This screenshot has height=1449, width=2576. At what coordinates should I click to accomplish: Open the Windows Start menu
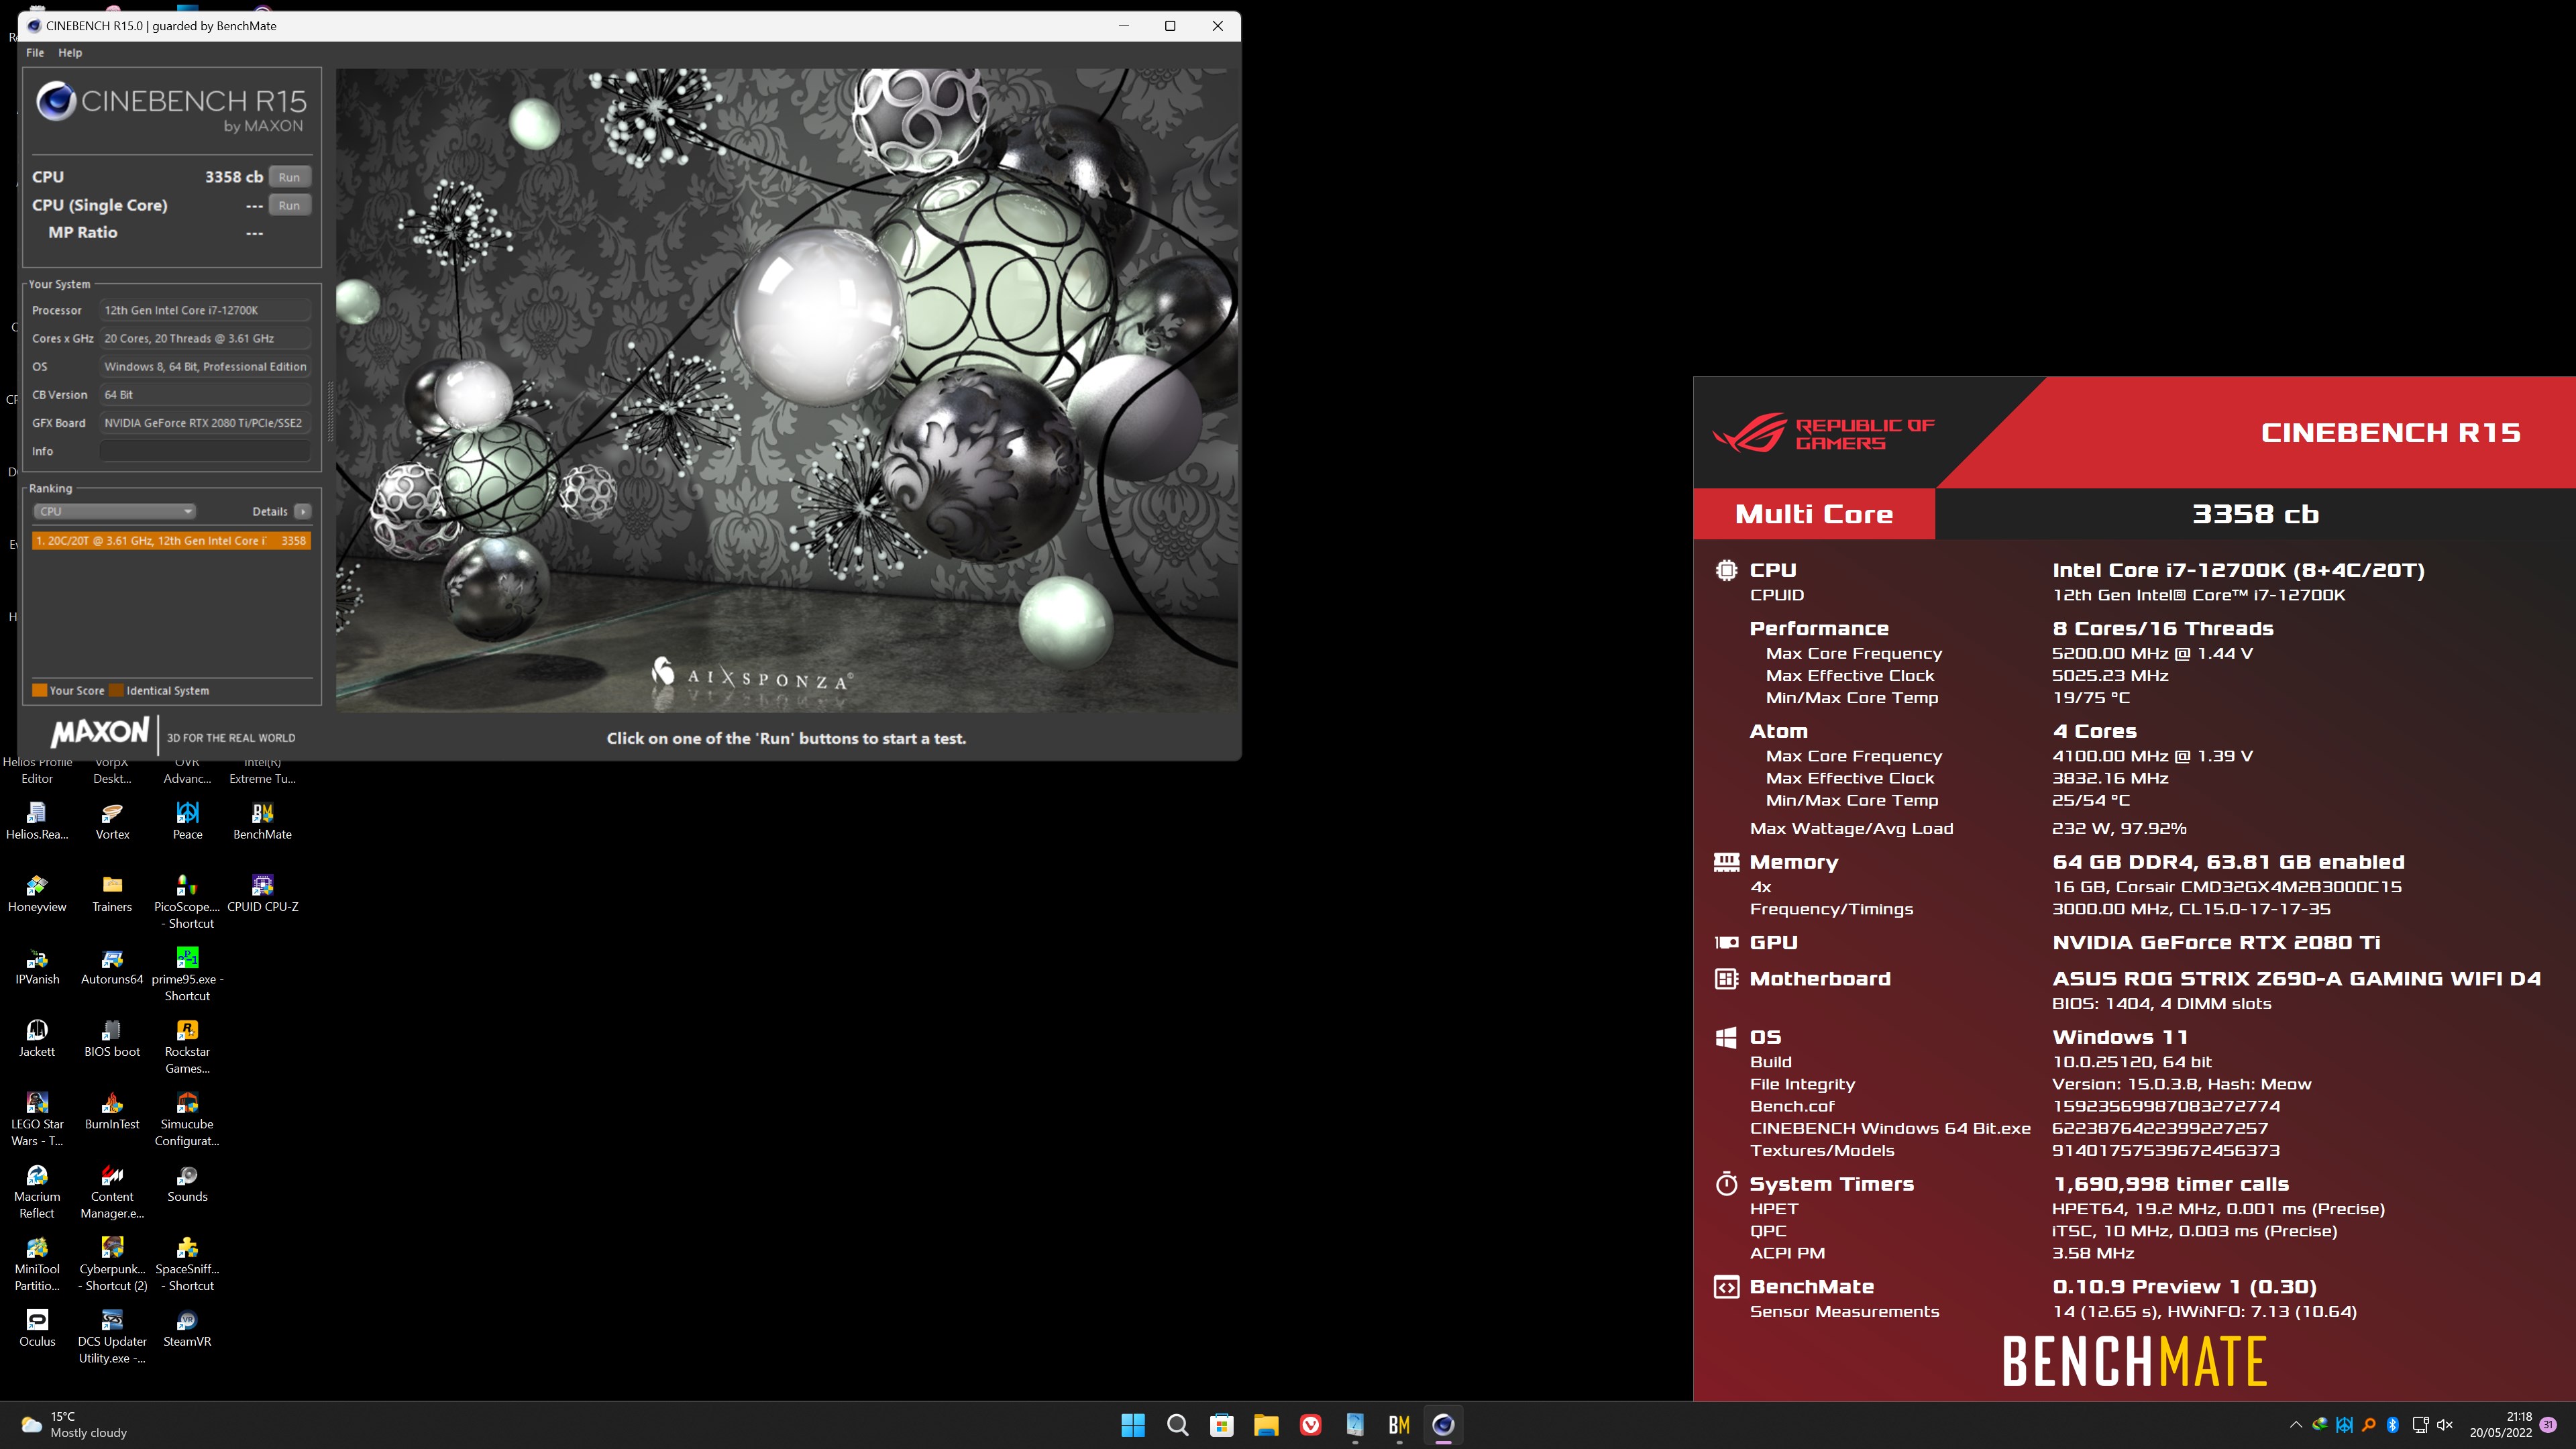click(1133, 1425)
